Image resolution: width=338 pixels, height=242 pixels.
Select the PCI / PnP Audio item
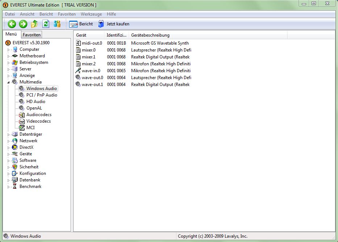click(42, 95)
